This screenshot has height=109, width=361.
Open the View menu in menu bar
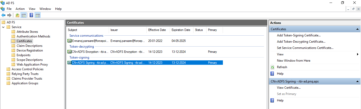[32, 9]
